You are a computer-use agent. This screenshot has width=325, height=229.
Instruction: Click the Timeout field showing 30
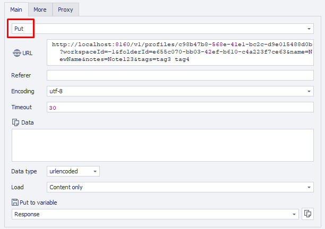pos(181,108)
